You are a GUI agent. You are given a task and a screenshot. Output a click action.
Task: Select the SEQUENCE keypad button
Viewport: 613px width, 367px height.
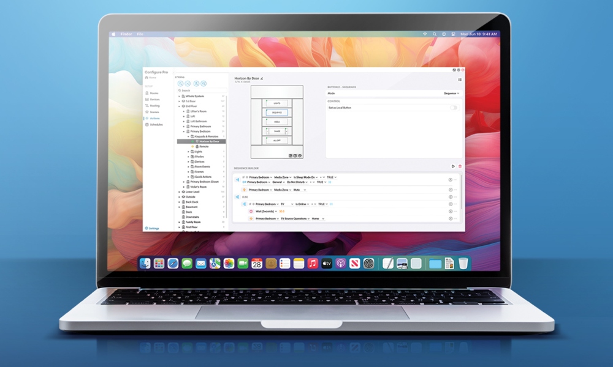pyautogui.click(x=277, y=113)
